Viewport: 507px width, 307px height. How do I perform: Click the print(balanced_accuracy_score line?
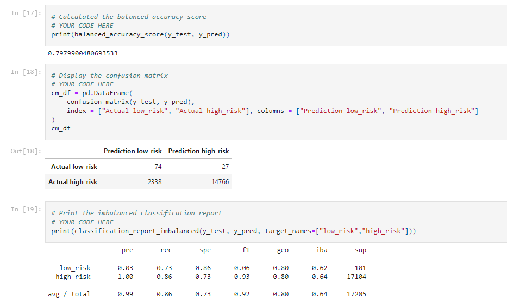[x=140, y=34]
